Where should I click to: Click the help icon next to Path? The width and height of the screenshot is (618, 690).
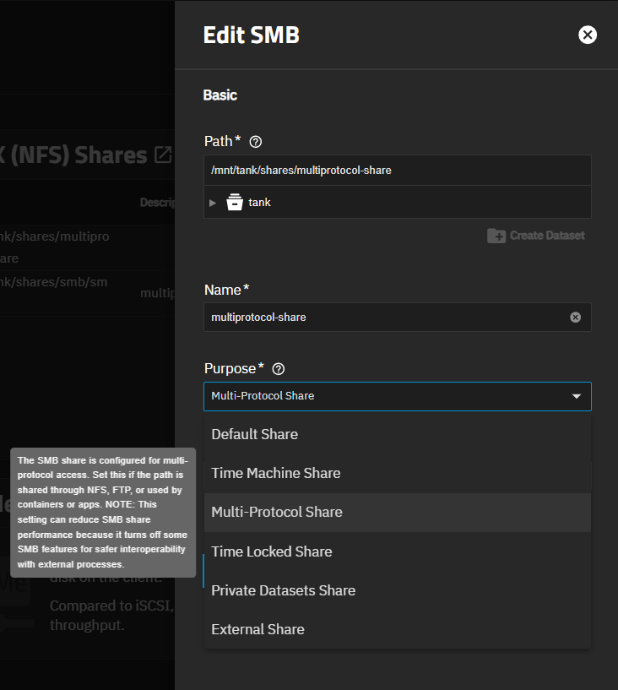(256, 142)
